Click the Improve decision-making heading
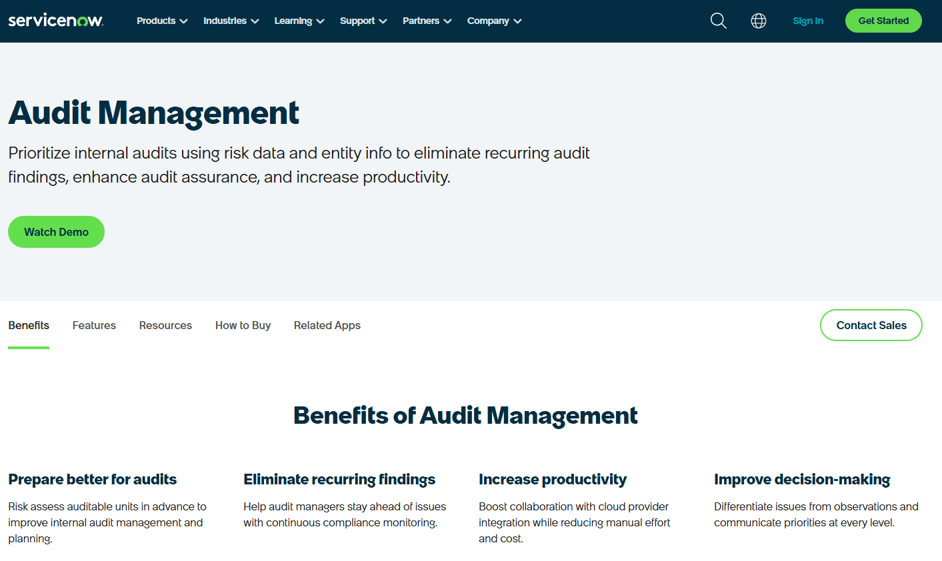This screenshot has height=561, width=942. pyautogui.click(x=802, y=480)
